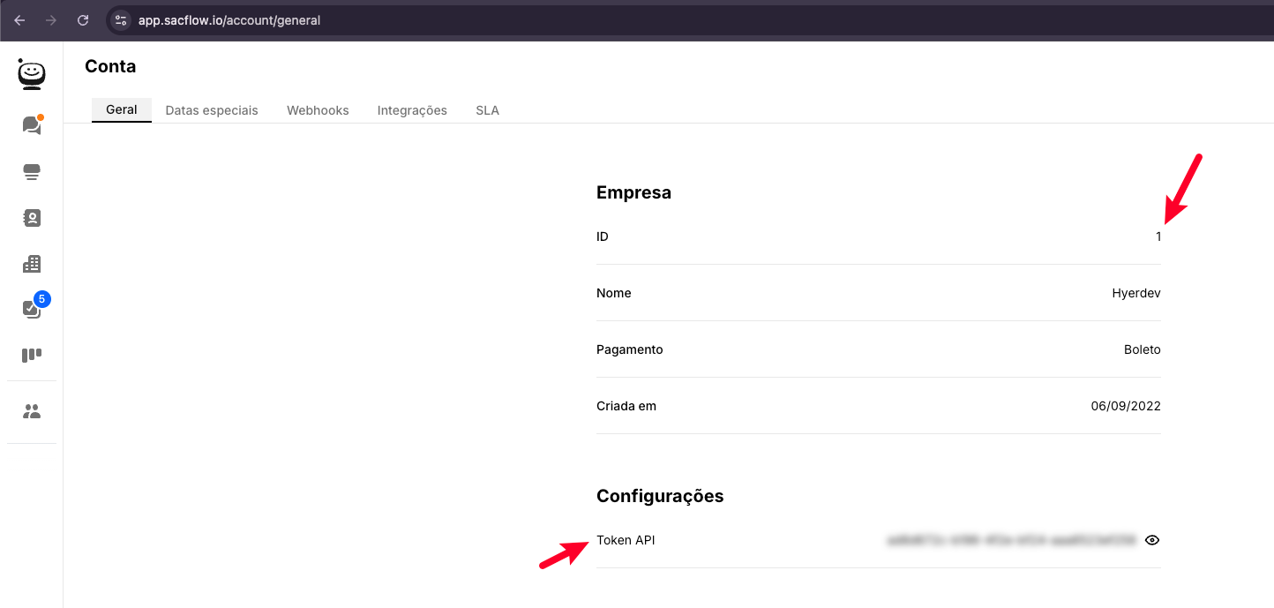The image size is (1274, 608).
Task: Switch to the Geral tab
Action: tap(122, 110)
